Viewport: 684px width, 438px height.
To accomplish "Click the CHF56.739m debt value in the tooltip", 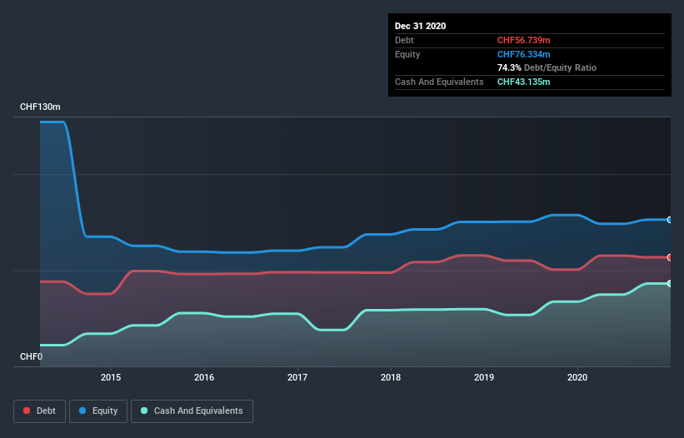I will [x=523, y=40].
